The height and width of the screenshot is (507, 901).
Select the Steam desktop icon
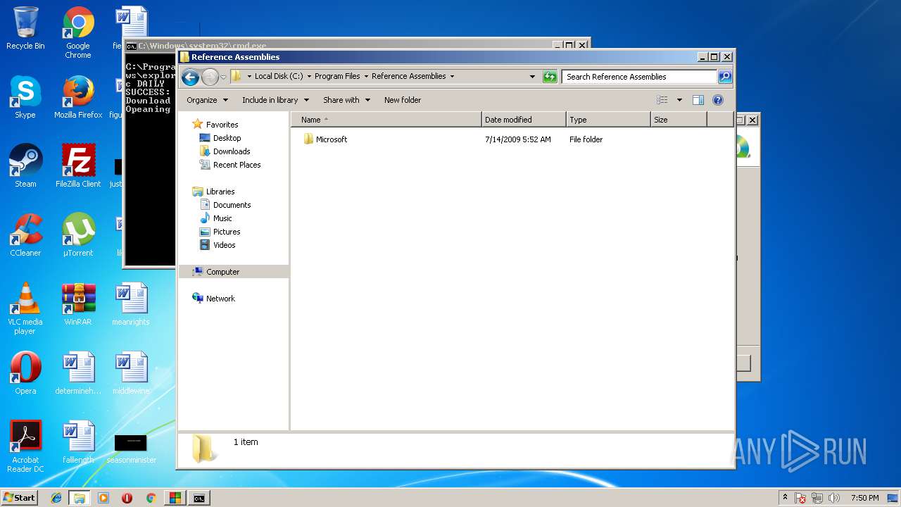click(x=25, y=166)
